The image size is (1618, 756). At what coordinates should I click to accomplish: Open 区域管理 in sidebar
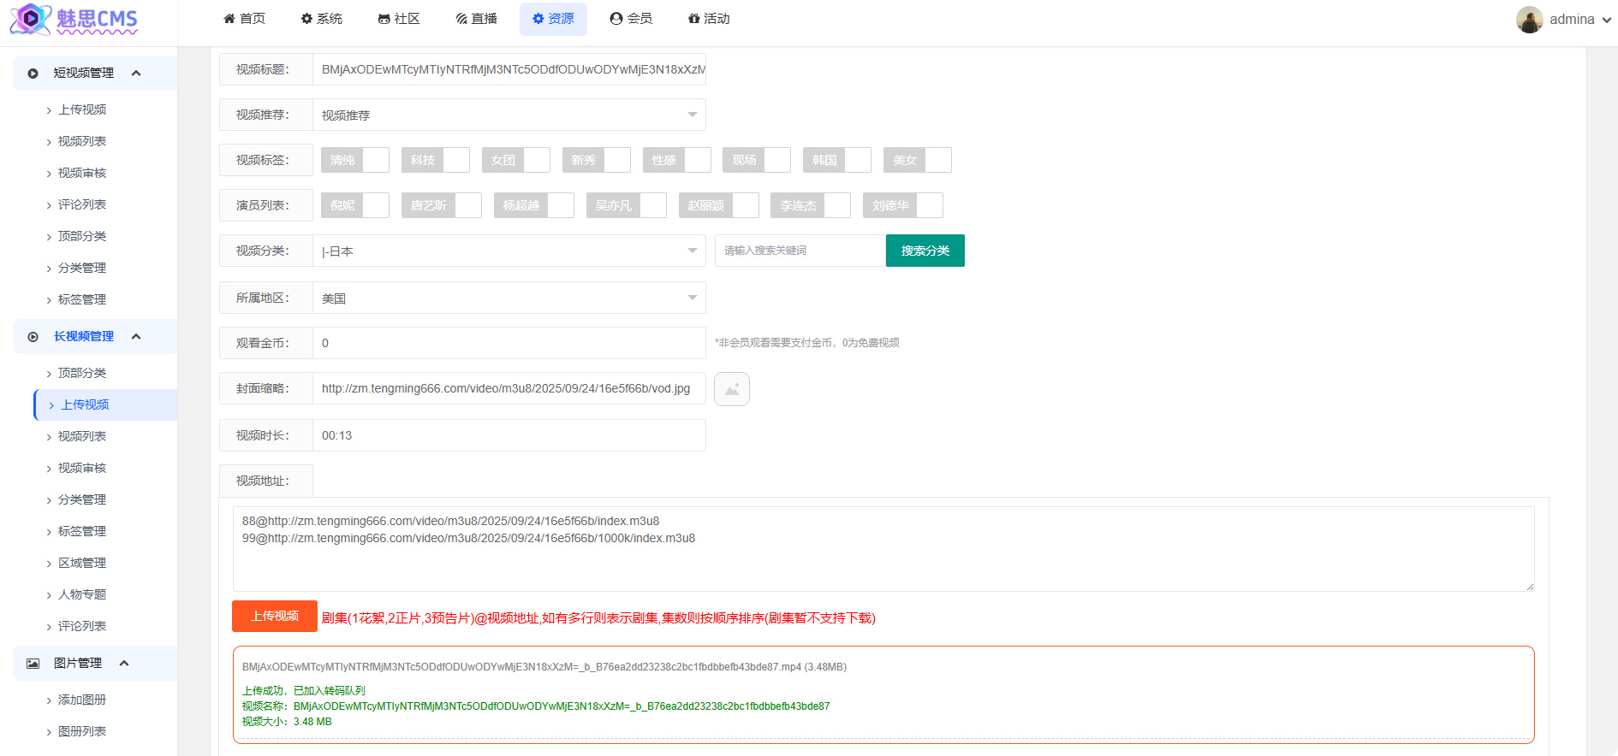(82, 563)
